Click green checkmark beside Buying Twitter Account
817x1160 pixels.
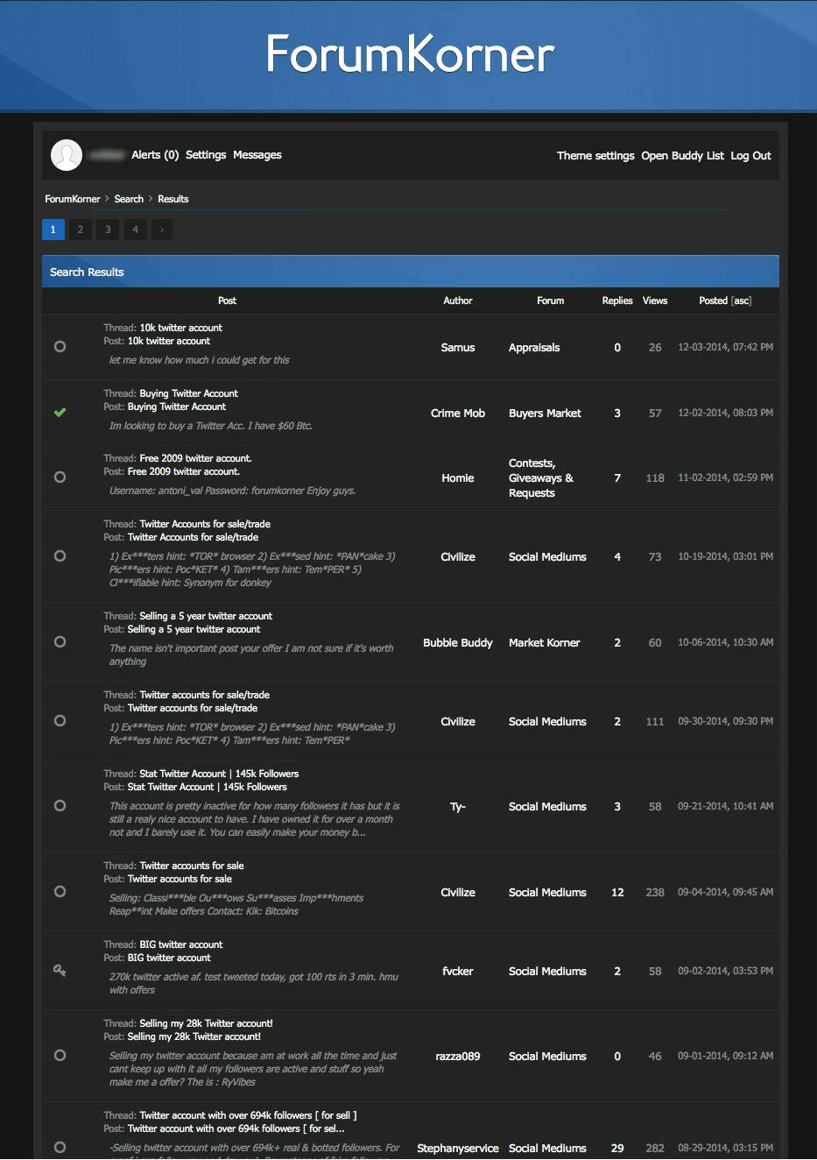tap(60, 413)
